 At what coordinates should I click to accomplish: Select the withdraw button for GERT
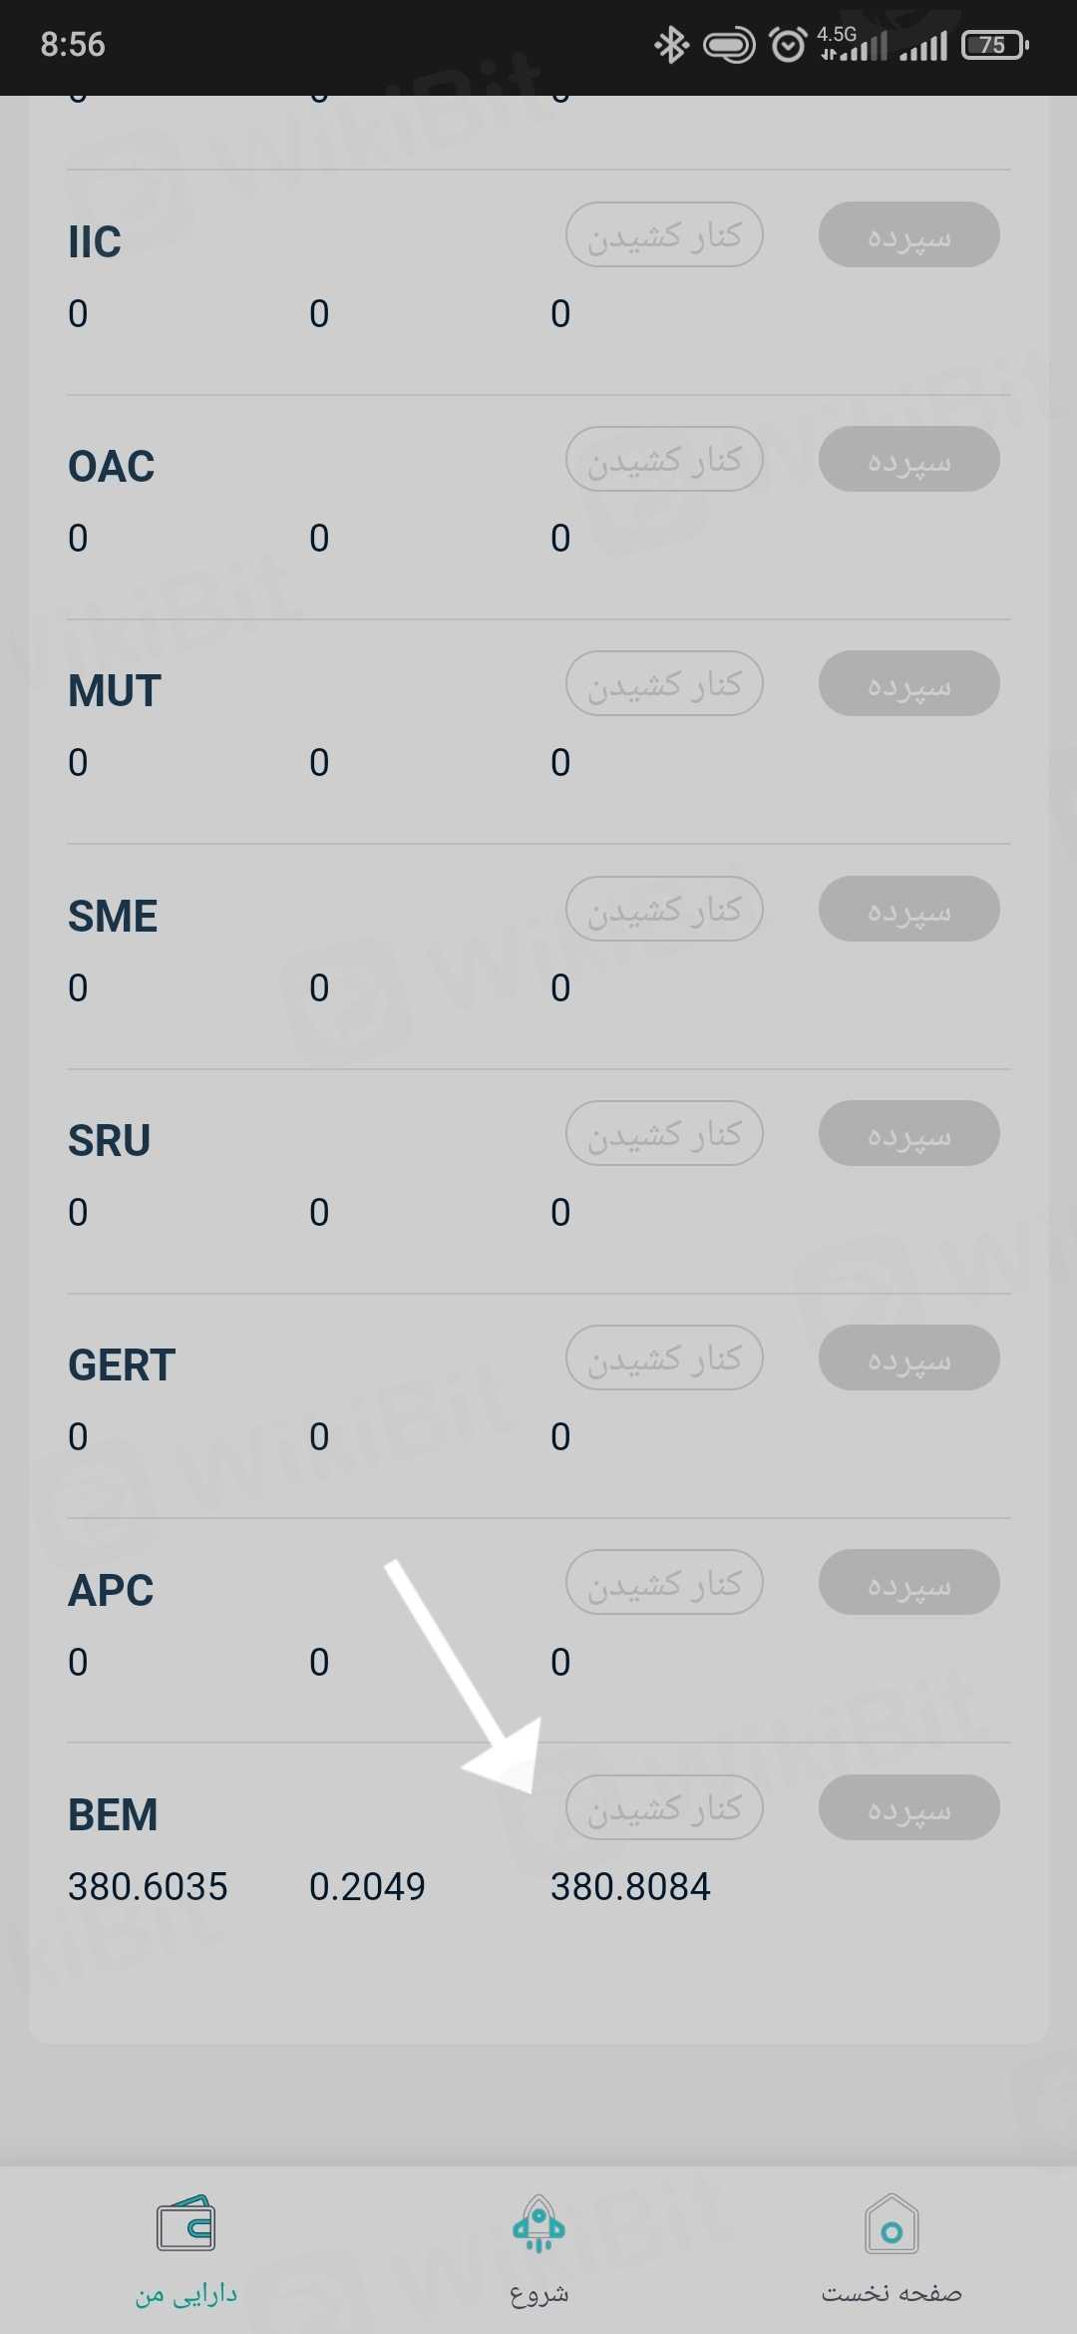664,1359
